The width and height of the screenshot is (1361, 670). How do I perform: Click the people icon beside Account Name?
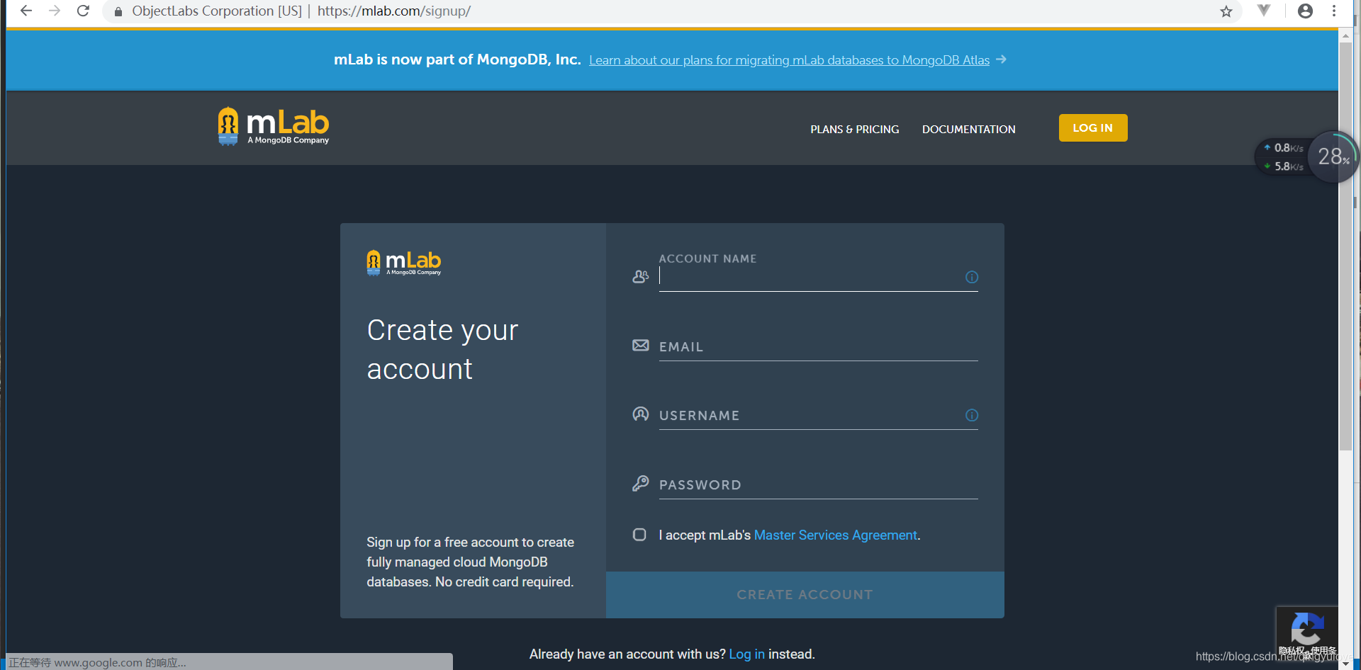coord(641,276)
